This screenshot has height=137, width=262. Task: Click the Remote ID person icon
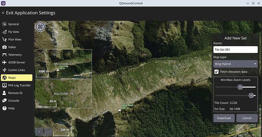(x=4, y=93)
